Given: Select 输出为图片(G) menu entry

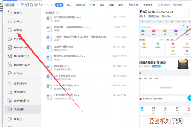Looking at the screenshot, I should pos(23,56).
